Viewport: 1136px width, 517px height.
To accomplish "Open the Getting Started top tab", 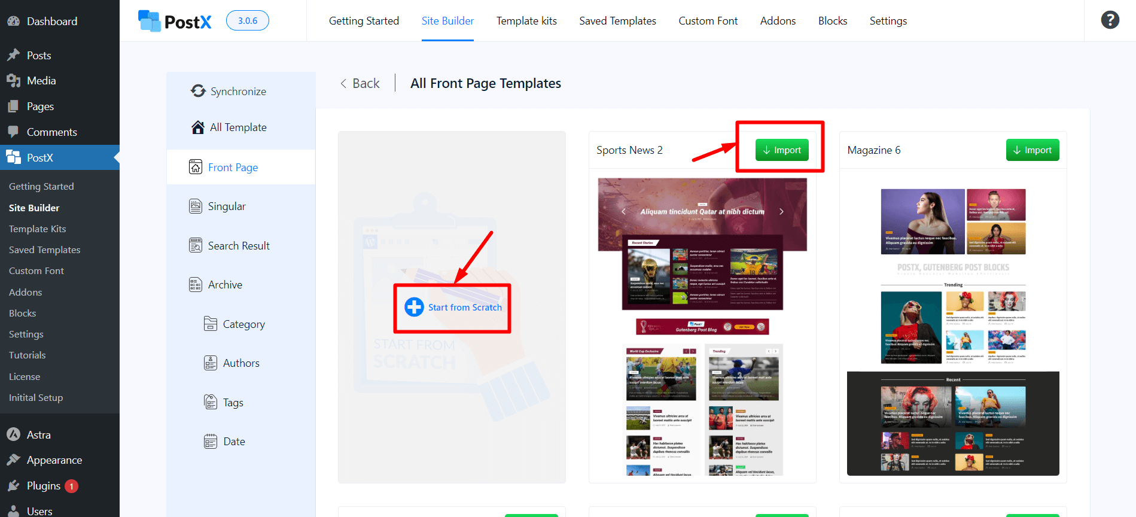I will (x=364, y=21).
